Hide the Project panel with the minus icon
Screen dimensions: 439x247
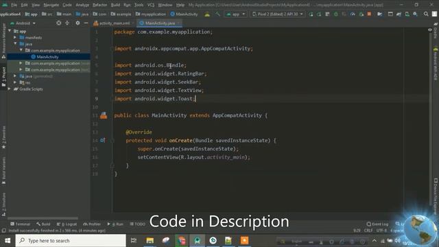pyautogui.click(x=86, y=23)
